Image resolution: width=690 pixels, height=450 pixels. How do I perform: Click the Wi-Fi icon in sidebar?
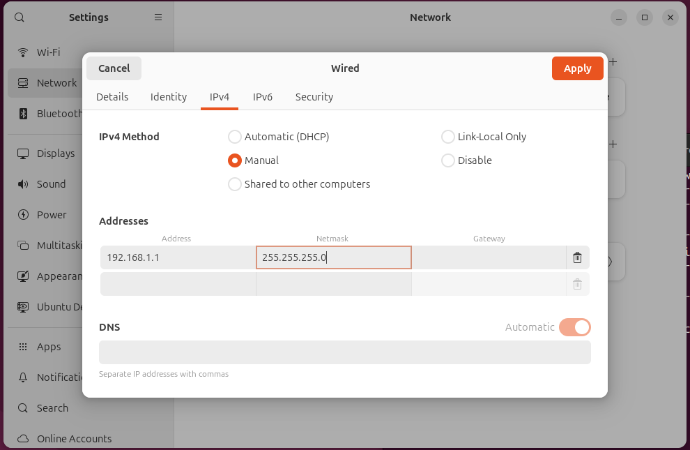[x=23, y=52]
